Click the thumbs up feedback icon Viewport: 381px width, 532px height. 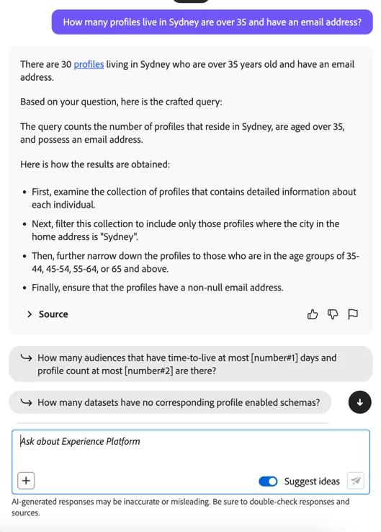coord(313,314)
